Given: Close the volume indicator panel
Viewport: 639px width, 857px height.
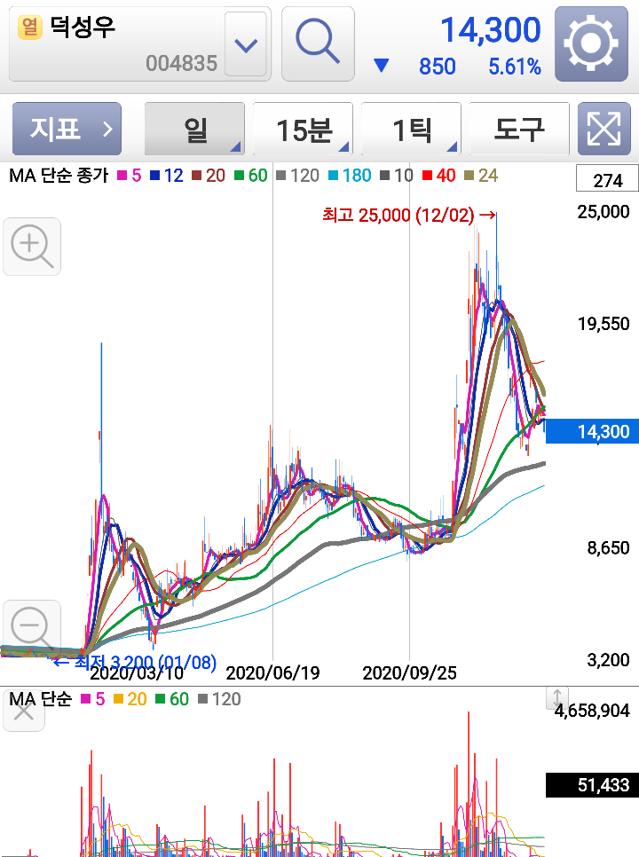Looking at the screenshot, I should click(x=23, y=712).
